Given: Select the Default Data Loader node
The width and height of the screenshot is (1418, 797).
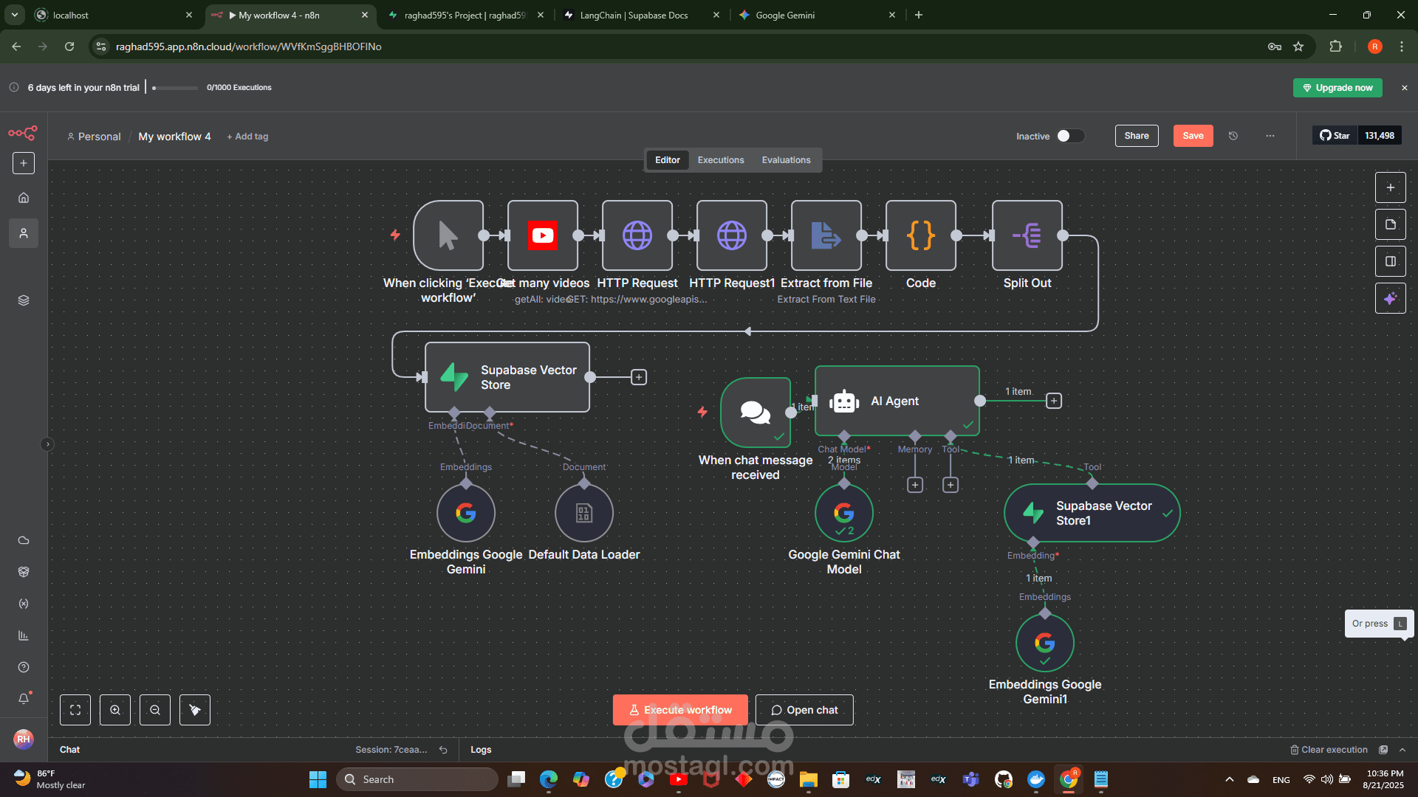Looking at the screenshot, I should tap(584, 513).
